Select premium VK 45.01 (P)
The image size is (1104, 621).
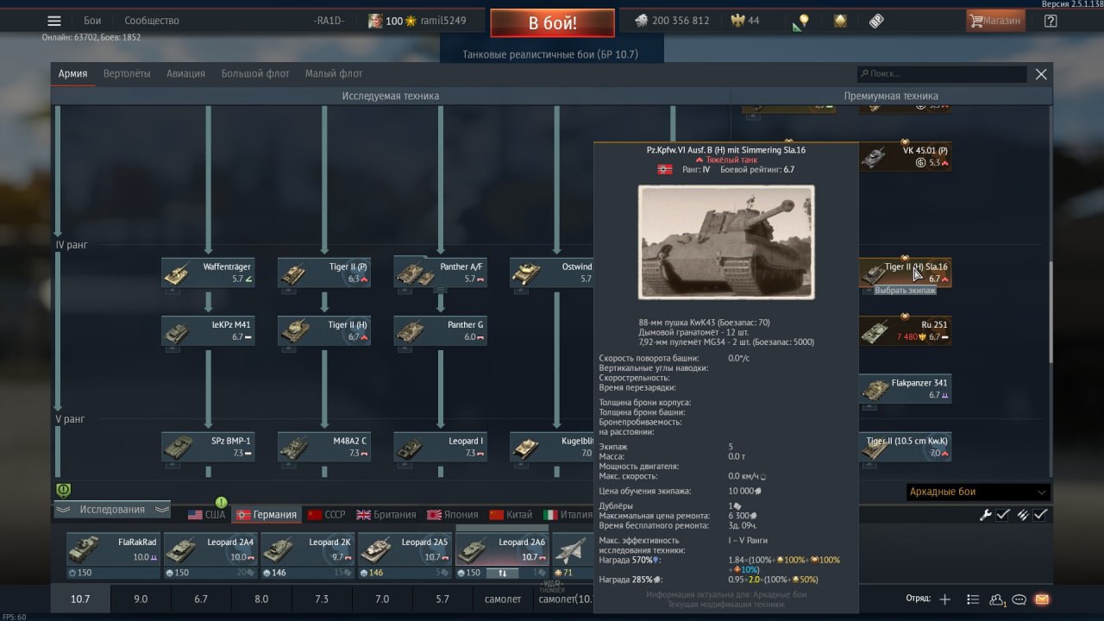905,156
